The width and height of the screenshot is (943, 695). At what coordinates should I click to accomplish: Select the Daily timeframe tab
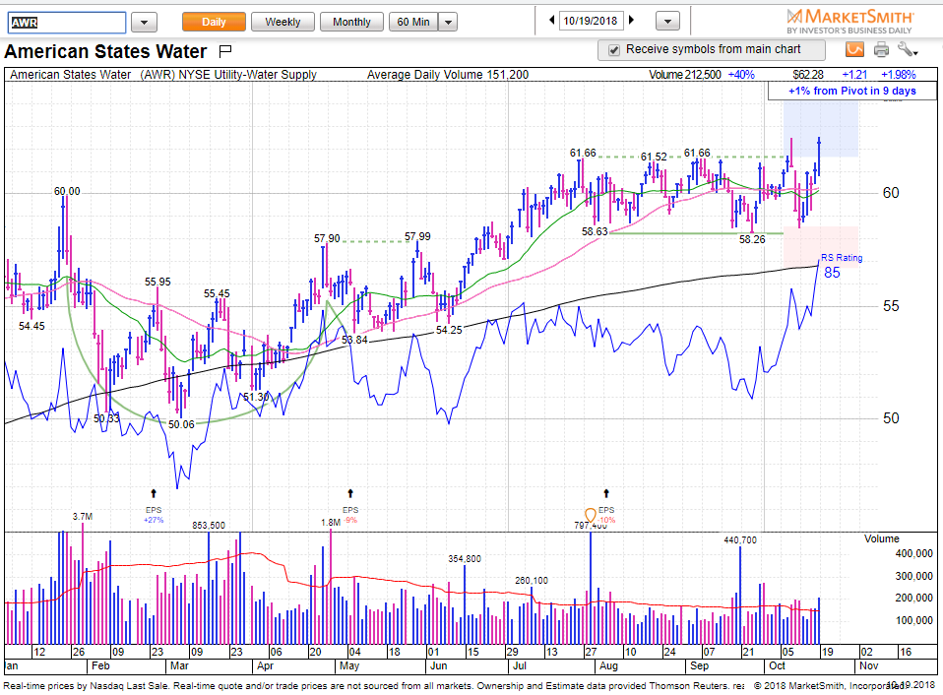(214, 22)
